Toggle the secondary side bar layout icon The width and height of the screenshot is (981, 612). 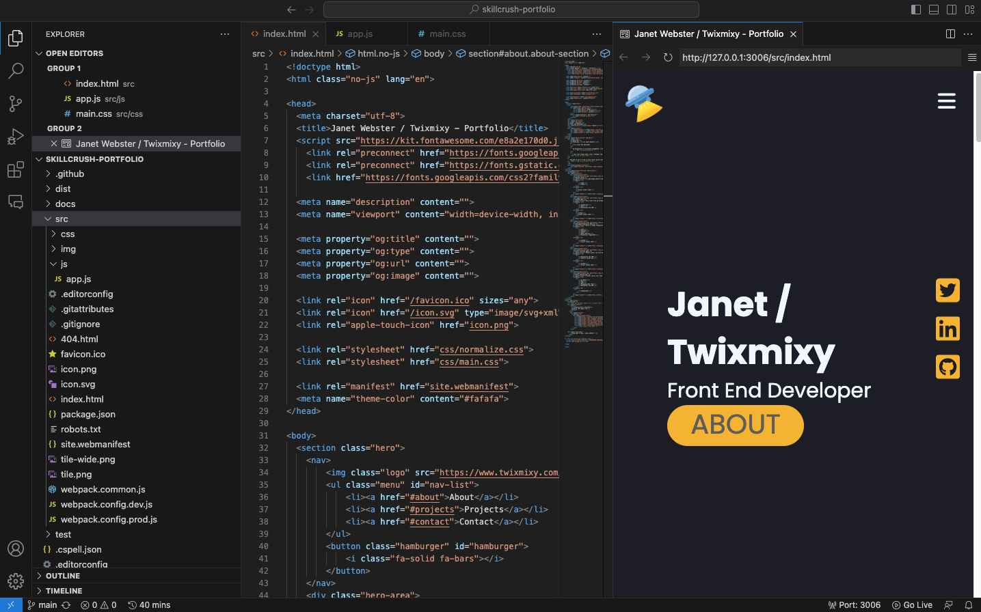952,10
